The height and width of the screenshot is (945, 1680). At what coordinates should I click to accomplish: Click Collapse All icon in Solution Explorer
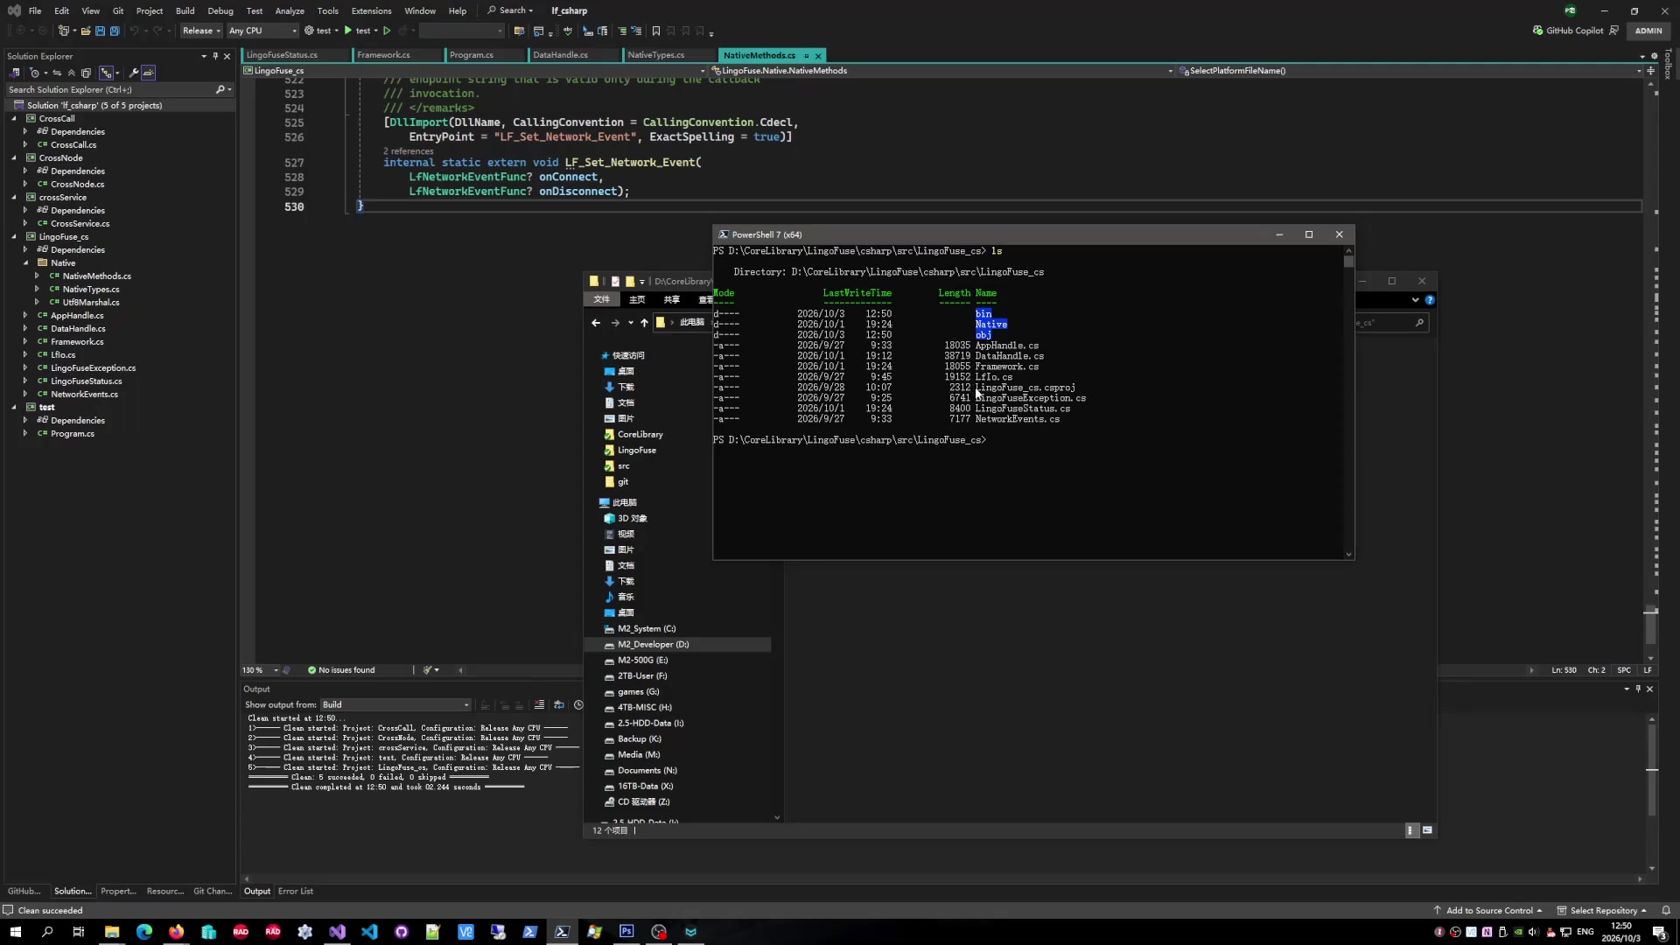72,73
